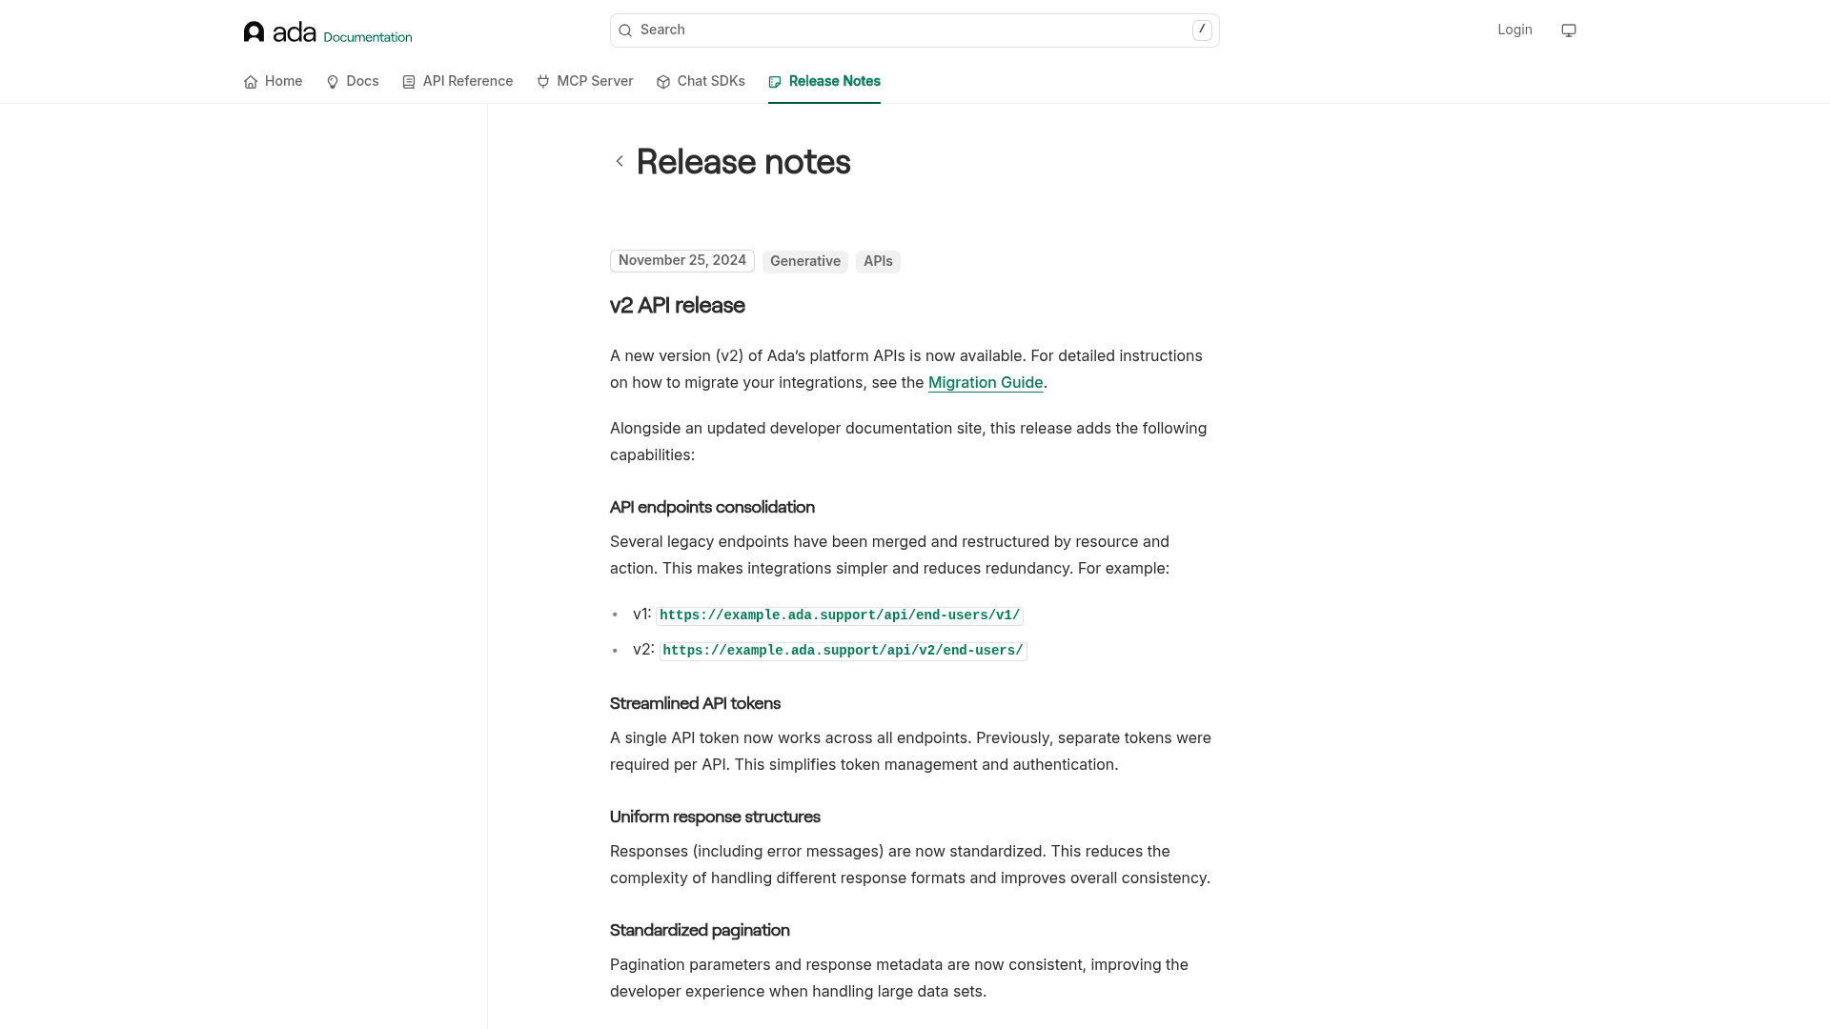
Task: Toggle the display theme monitor icon
Action: coord(1569,30)
